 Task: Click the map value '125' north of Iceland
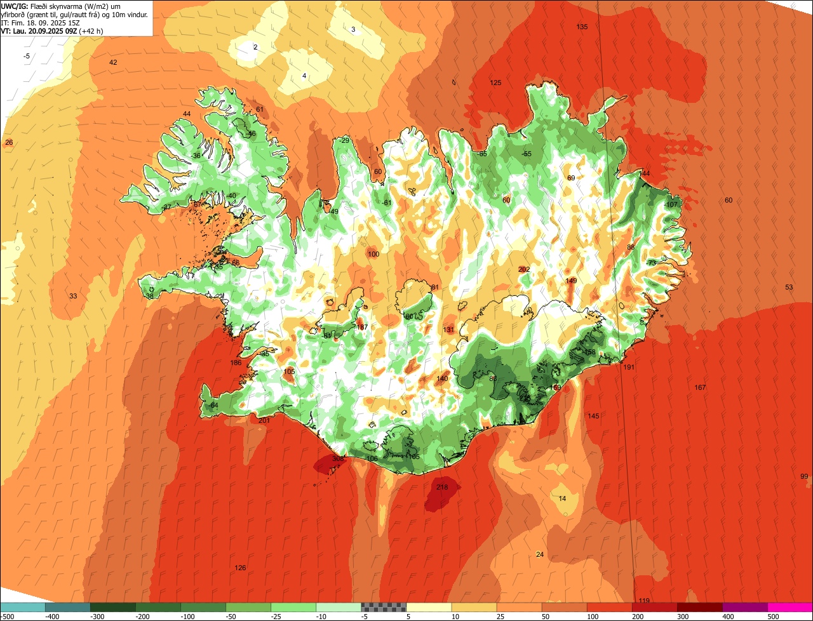[x=495, y=83]
